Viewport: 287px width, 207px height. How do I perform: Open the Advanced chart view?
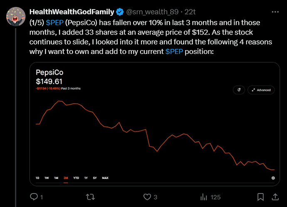[261, 90]
